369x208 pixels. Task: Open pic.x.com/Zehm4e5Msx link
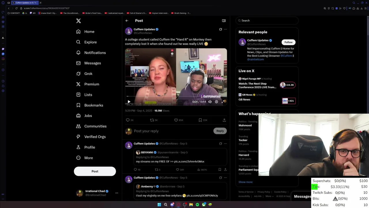pyautogui.click(x=189, y=161)
